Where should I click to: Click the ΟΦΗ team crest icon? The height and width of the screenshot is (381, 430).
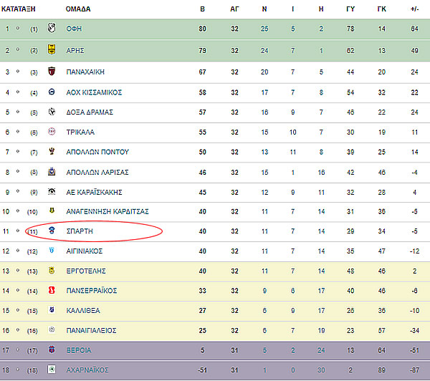52,28
